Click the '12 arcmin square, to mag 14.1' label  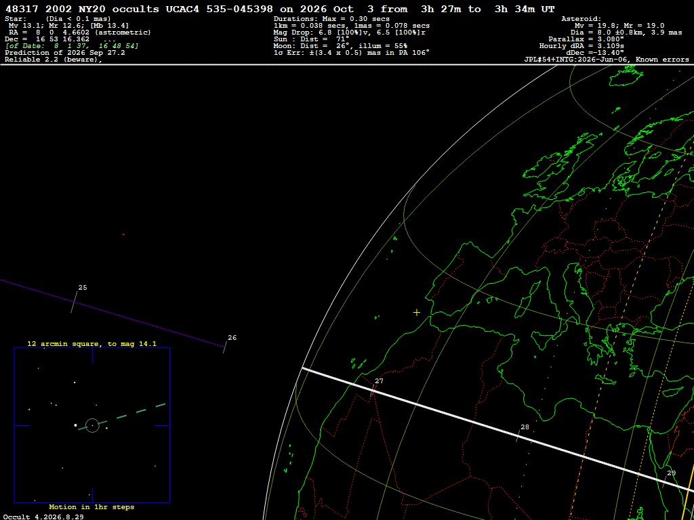tap(91, 343)
